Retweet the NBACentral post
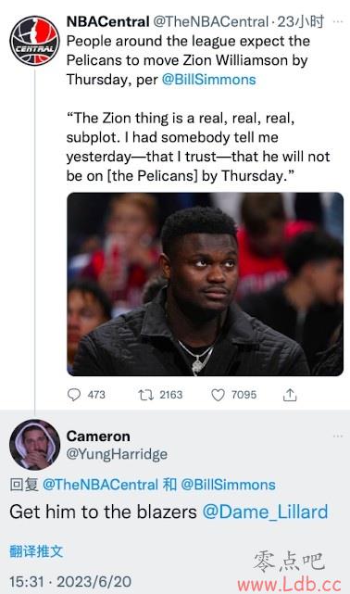Image resolution: width=350 pixels, height=594 pixels. coord(145,395)
